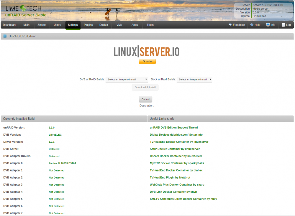
Task: Open TVHeadEnd Docker Container by linuxserver
Action: click(x=179, y=142)
